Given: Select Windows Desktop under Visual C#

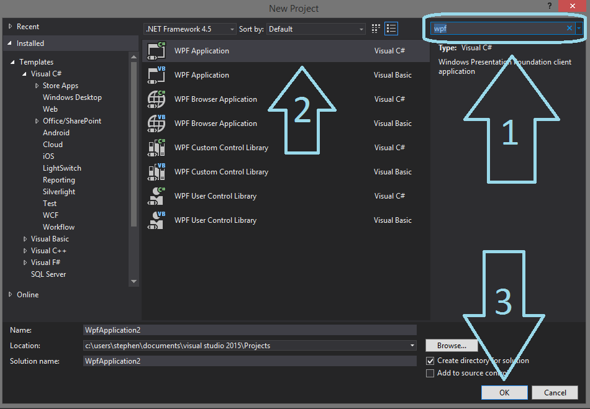Looking at the screenshot, I should [72, 97].
